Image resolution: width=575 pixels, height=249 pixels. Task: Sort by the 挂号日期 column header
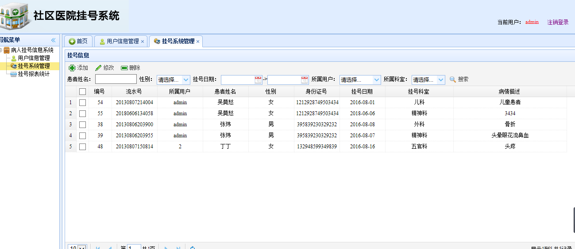(362, 91)
